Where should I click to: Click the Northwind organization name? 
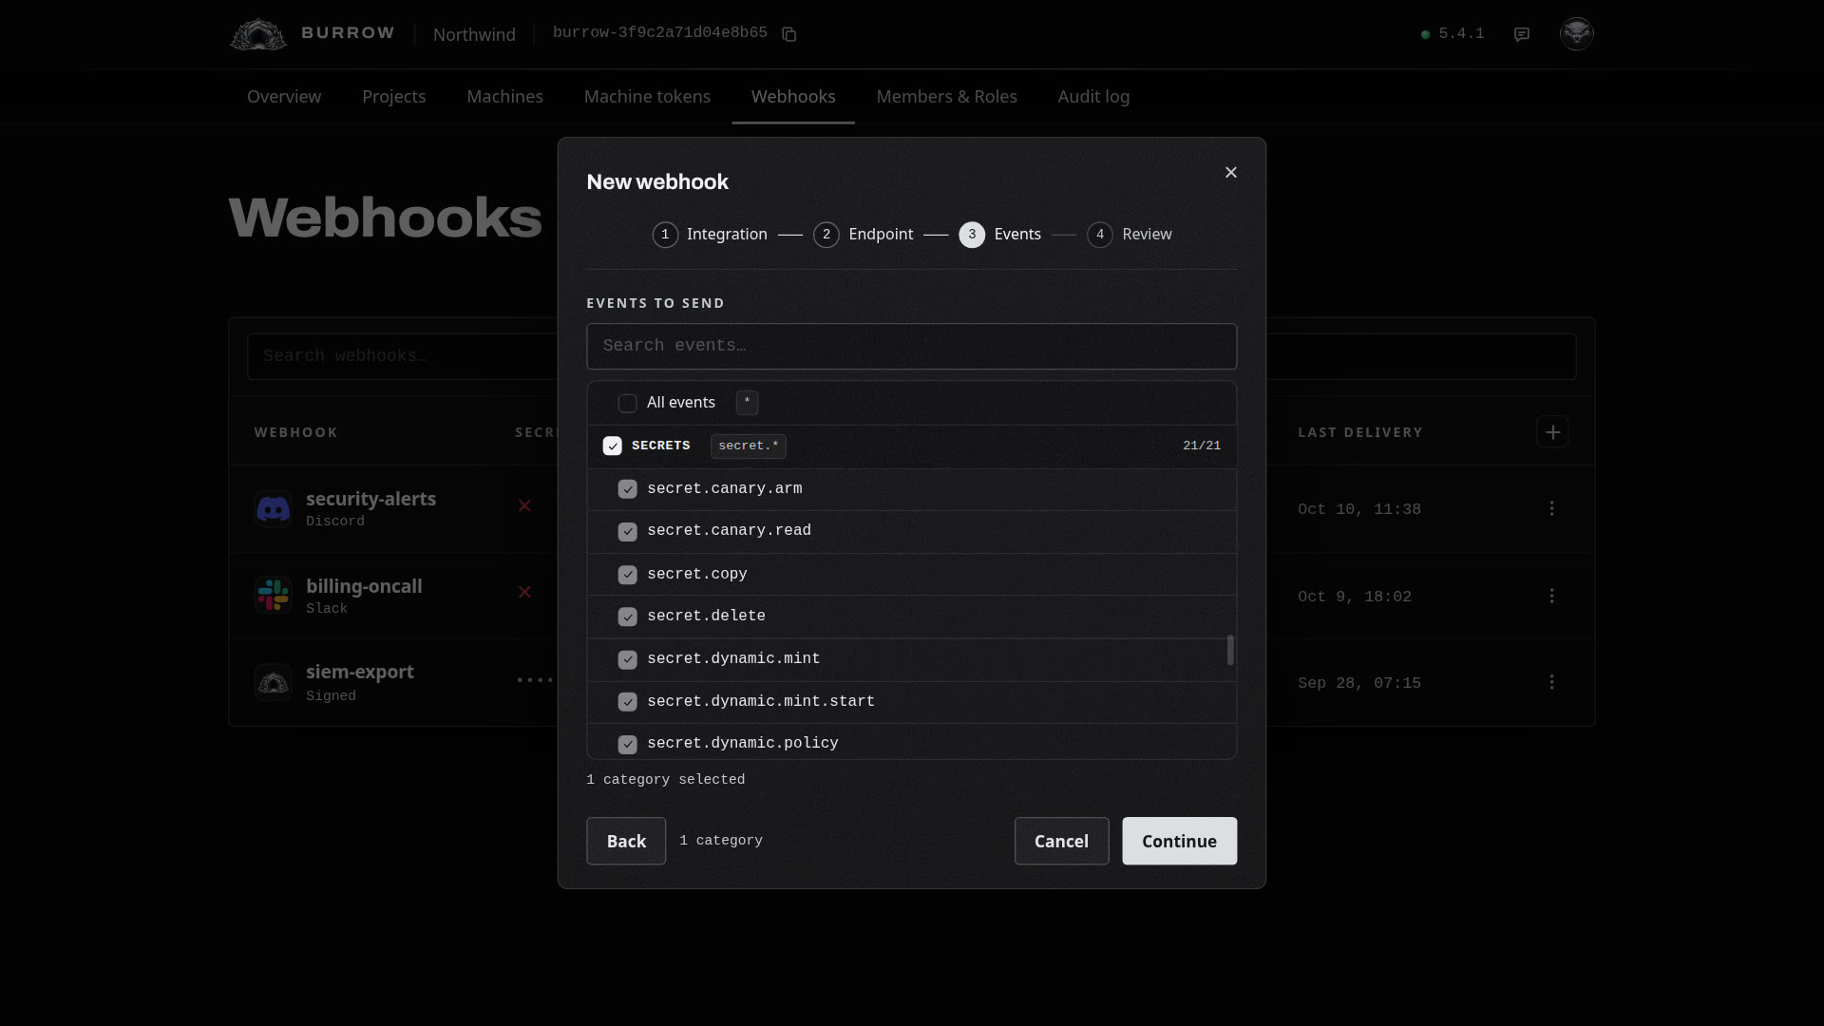(x=474, y=34)
